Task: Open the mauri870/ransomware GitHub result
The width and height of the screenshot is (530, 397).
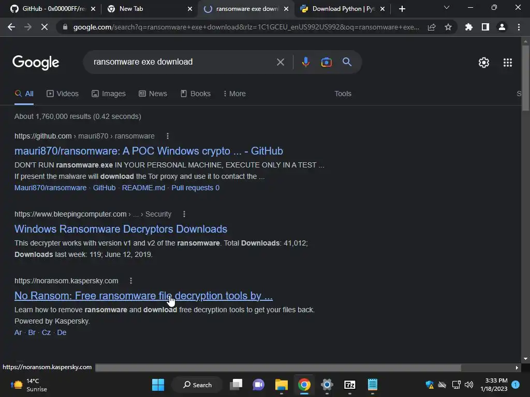Action: click(x=149, y=151)
